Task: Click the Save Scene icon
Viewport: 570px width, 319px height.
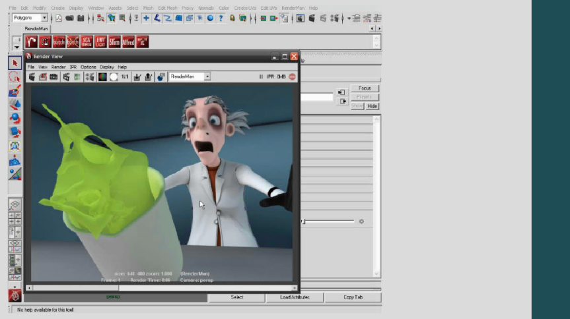Action: 81,18
